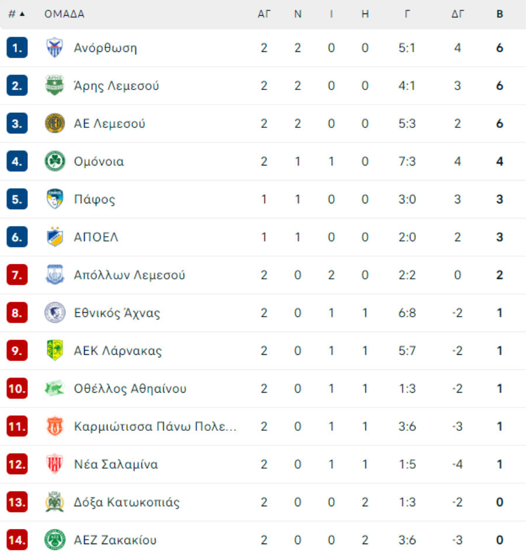Click the Ομόνοια shamrock crest icon

coord(55,161)
